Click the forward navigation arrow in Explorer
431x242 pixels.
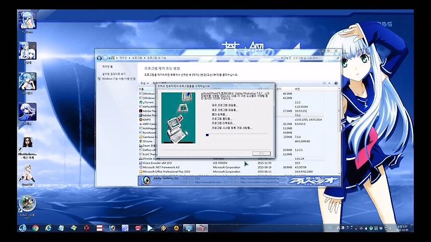tap(105, 58)
